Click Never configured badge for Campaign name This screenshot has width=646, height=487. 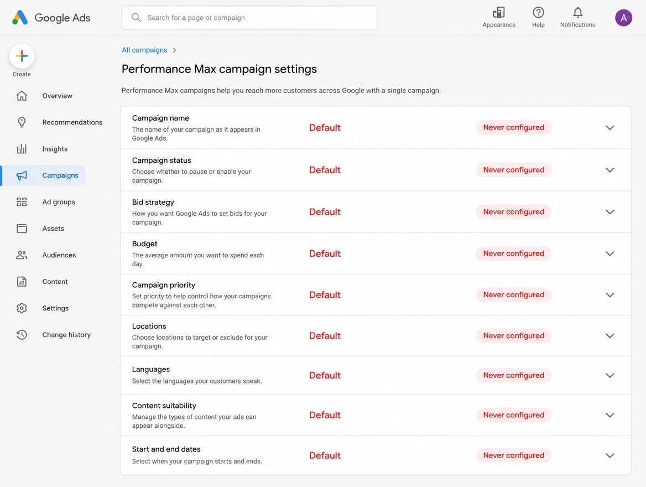point(513,127)
